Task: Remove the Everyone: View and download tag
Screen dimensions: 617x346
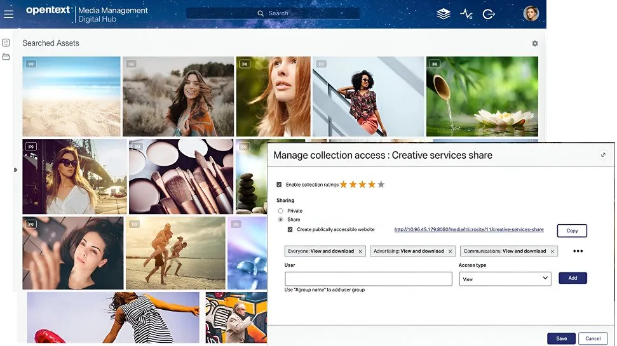Action: coord(360,251)
